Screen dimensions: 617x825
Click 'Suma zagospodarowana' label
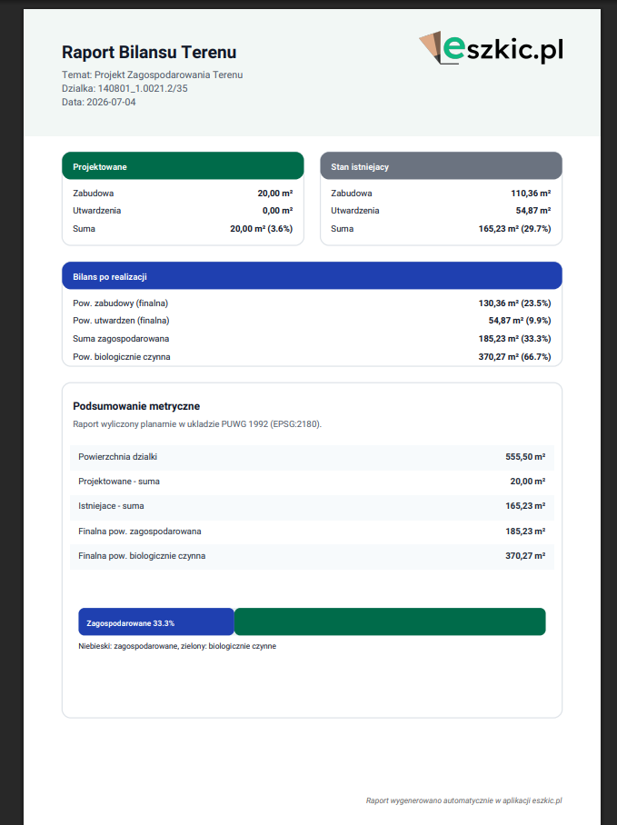[121, 339]
